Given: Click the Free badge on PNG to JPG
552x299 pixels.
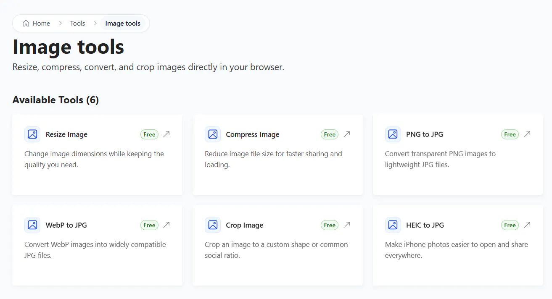Looking at the screenshot, I should coord(510,134).
